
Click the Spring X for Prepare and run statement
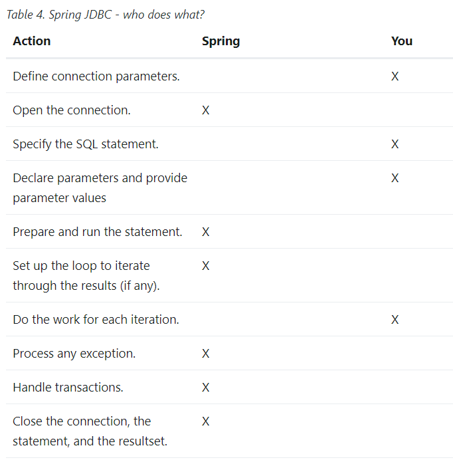coord(205,232)
